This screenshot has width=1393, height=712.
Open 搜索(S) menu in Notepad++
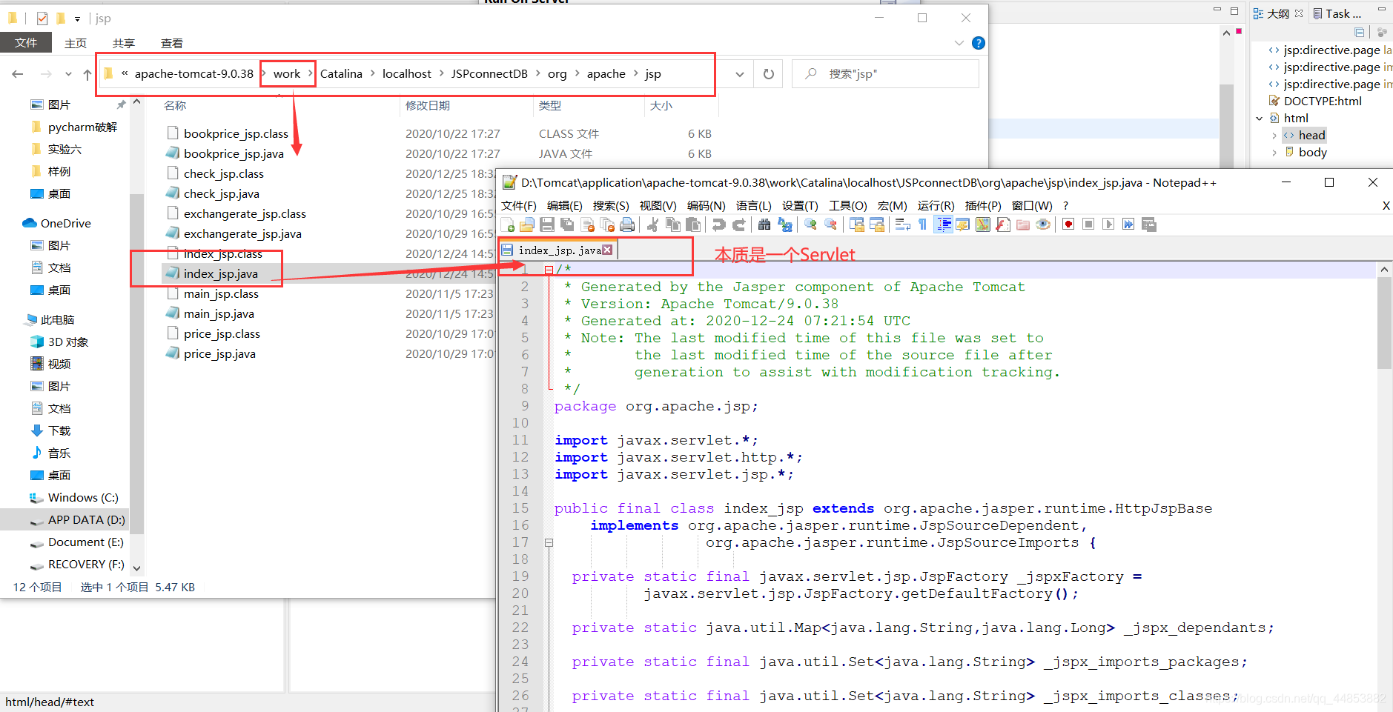click(611, 205)
